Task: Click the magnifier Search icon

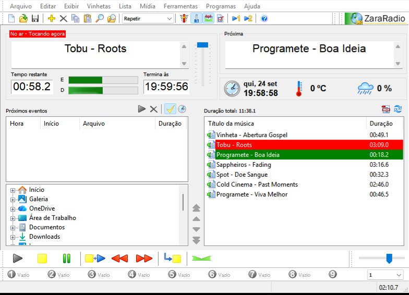Action: point(99,19)
